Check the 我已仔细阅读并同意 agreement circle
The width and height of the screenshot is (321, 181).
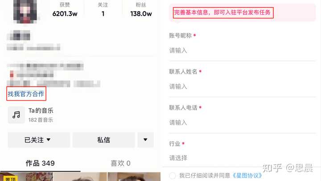[x=173, y=176]
